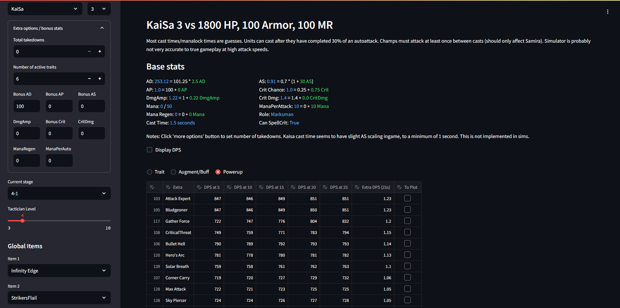Click the ManaRegen input field
The image size is (620, 308).
point(26,161)
